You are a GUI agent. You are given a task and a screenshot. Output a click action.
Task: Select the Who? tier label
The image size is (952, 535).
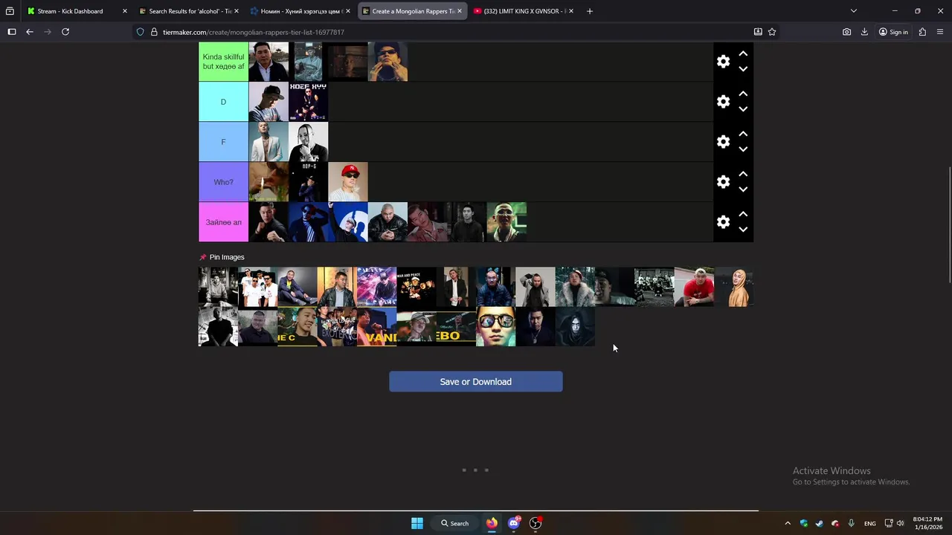point(223,182)
